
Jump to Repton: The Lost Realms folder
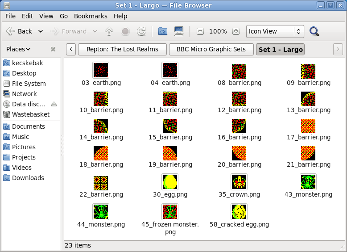(x=122, y=49)
